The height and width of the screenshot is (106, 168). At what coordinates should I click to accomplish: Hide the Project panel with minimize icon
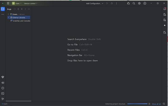click(29, 9)
